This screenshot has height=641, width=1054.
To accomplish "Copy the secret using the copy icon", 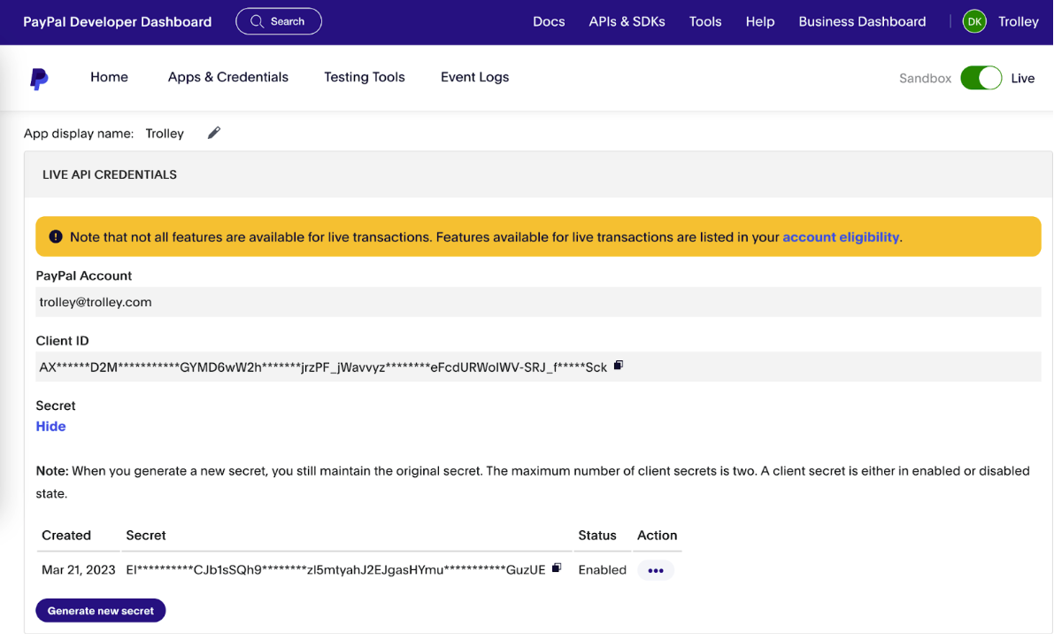I will 557,568.
